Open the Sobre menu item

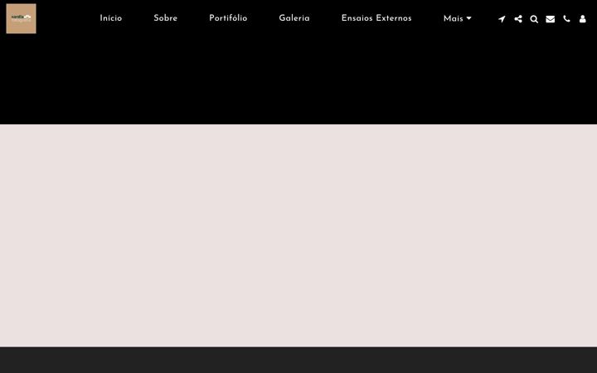165,18
